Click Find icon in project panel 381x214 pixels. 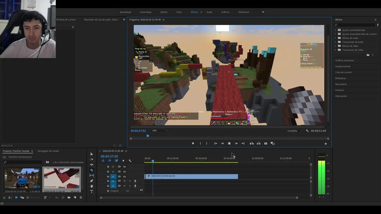(63, 198)
